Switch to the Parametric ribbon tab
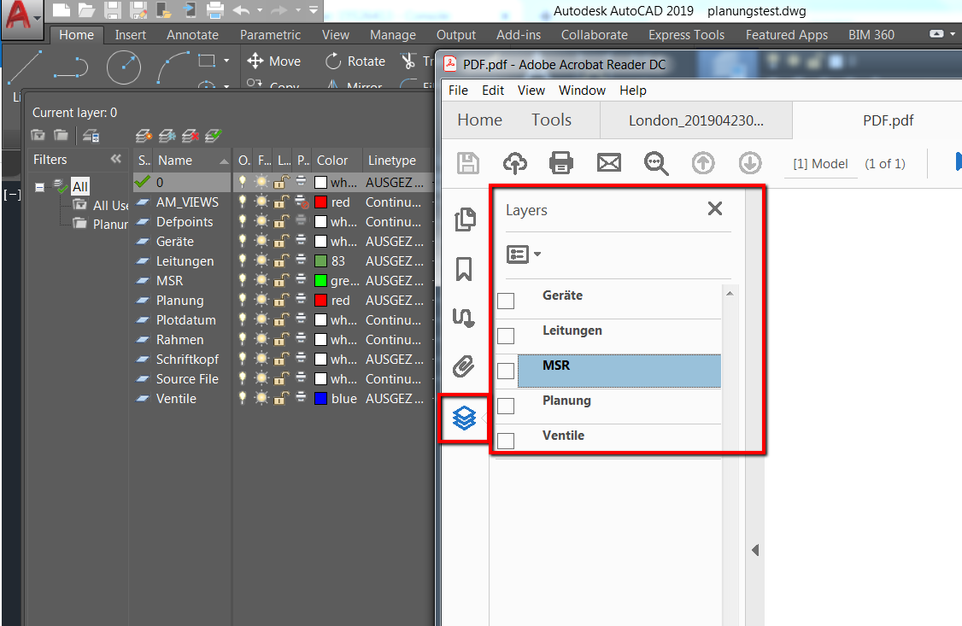Image resolution: width=962 pixels, height=626 pixels. point(270,35)
